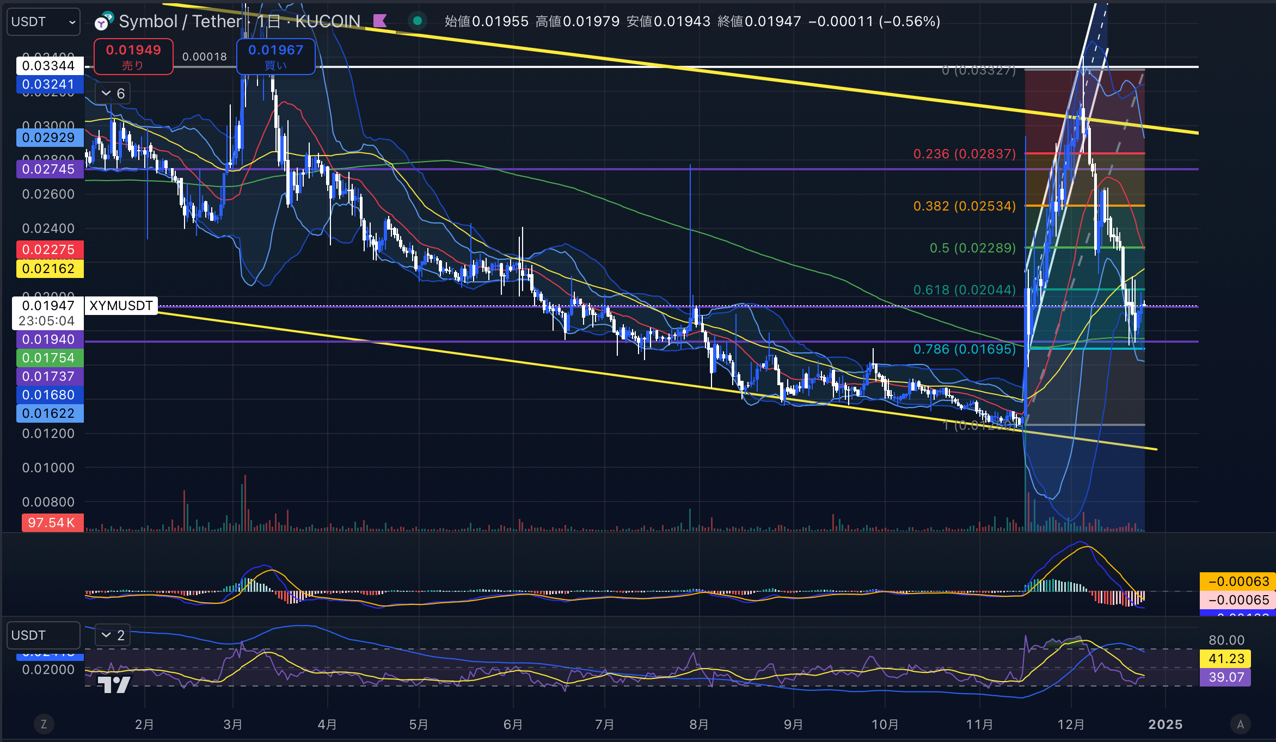Click the pink flag icon beside KUCOIN
The height and width of the screenshot is (742, 1276).
tap(380, 21)
